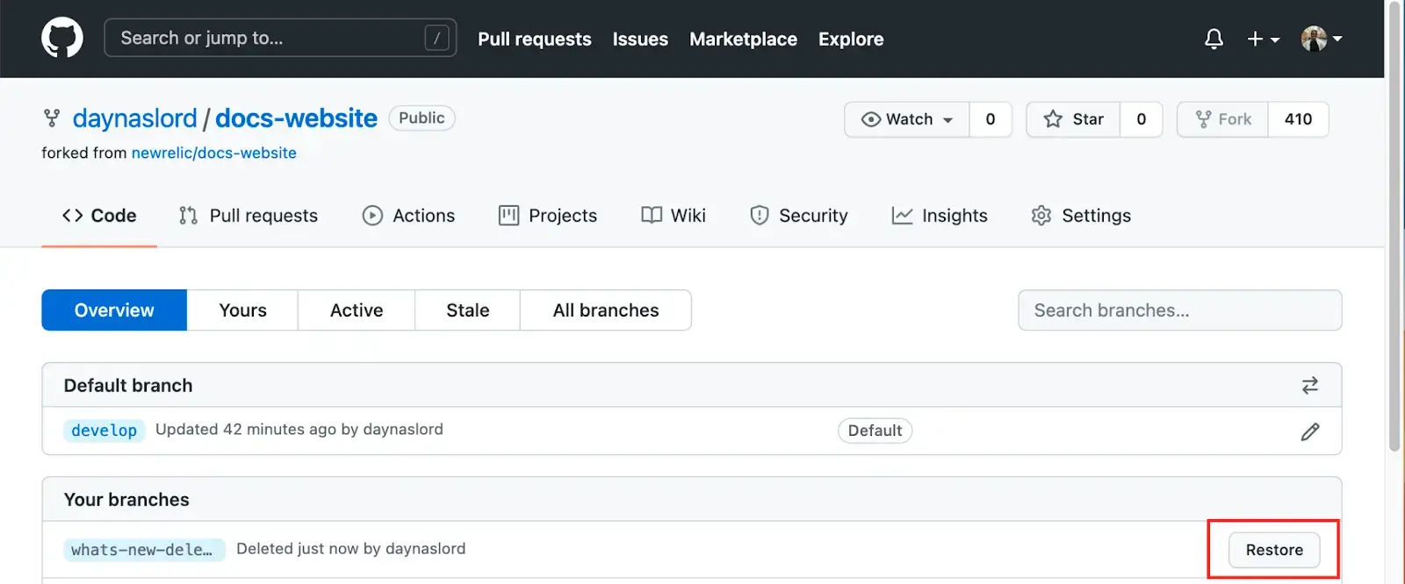Open the Insights graph tab
Viewport: 1405px width, 584px height.
point(939,216)
